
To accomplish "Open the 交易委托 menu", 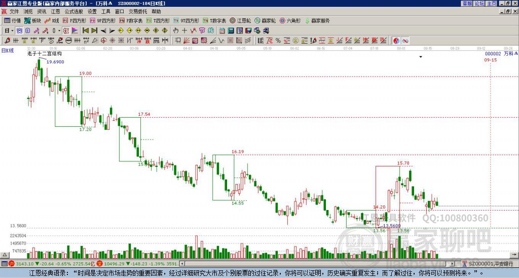I will tap(138, 12).
